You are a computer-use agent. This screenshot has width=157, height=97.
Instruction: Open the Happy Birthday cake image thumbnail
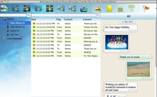(x=117, y=42)
